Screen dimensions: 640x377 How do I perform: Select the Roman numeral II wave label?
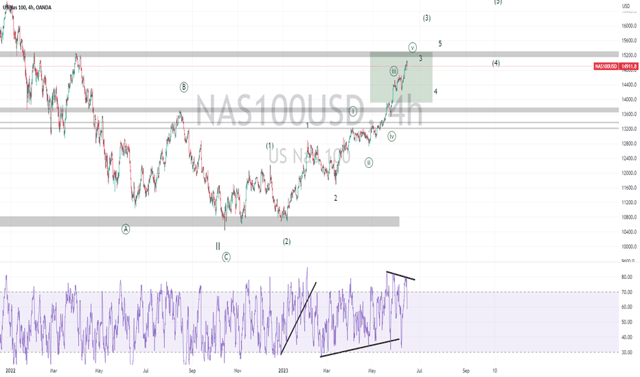click(x=218, y=246)
